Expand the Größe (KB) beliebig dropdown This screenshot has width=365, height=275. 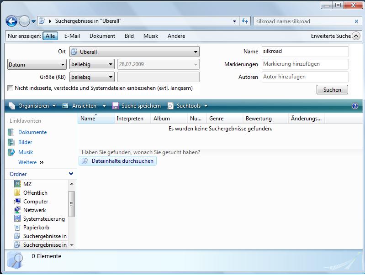pyautogui.click(x=91, y=78)
